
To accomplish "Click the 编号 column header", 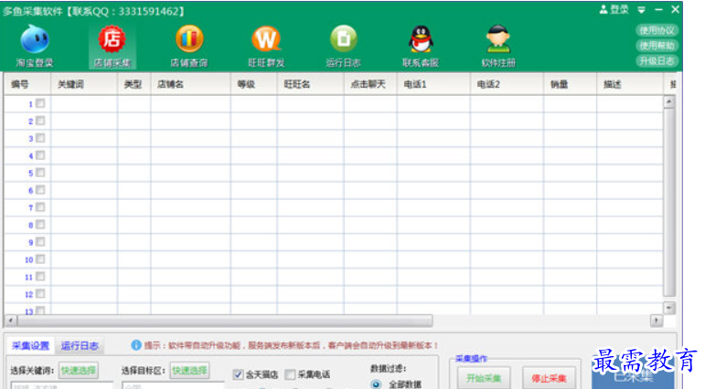I will tap(27, 84).
